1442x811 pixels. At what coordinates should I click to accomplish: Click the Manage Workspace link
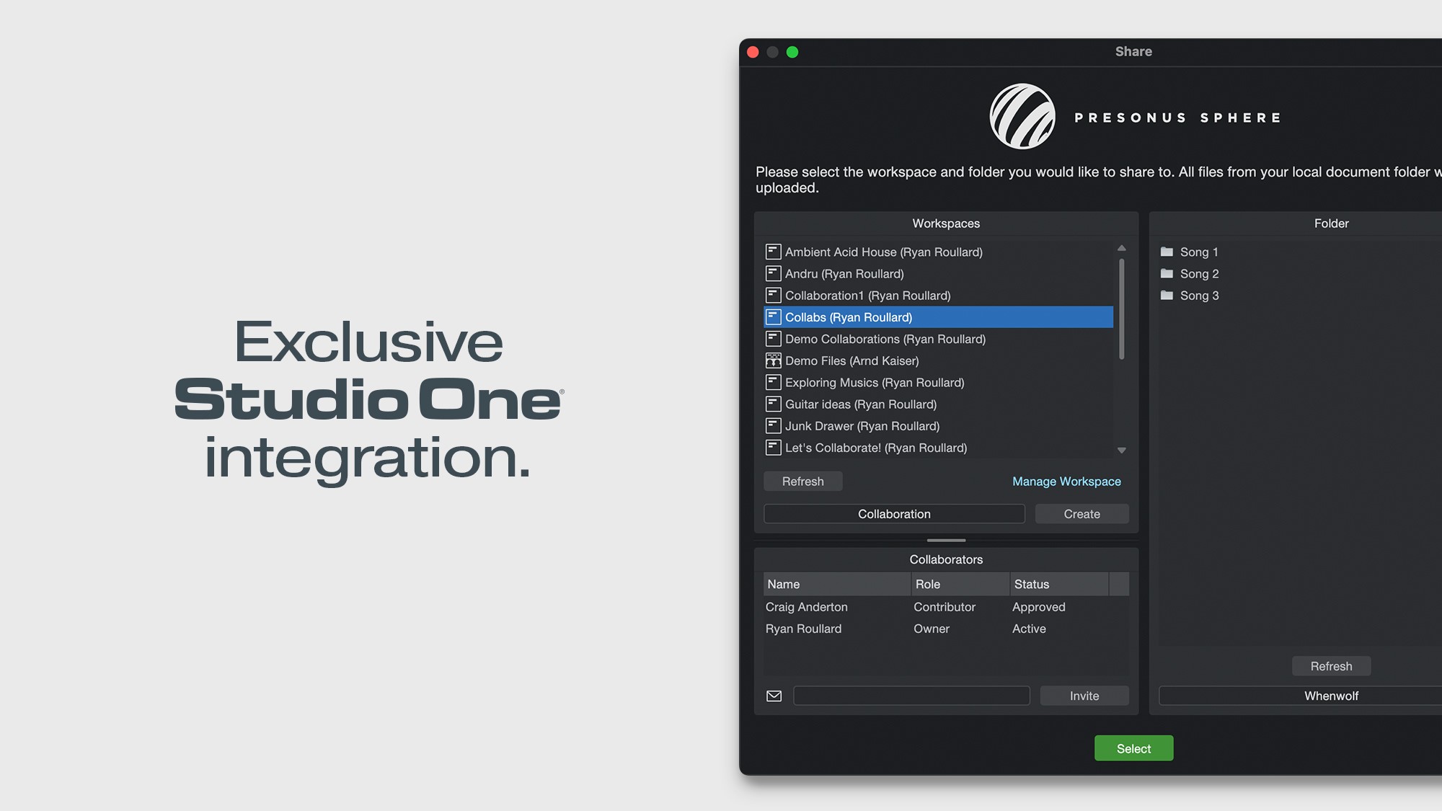1066,482
